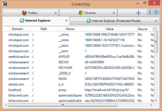Sort by the Secure column header
Screen dimensions: 162x111
(143, 29)
